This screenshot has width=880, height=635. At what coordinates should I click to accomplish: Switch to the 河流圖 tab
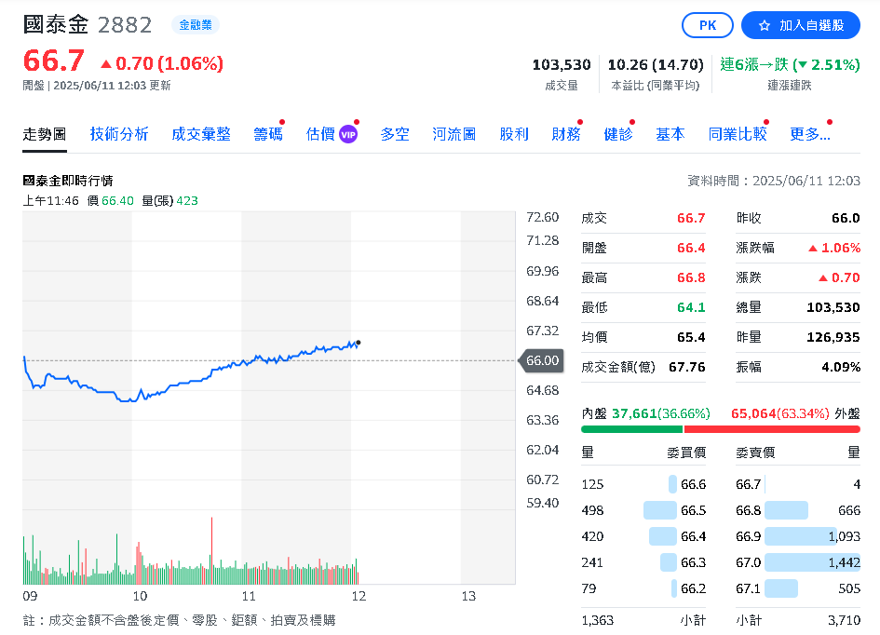454,134
